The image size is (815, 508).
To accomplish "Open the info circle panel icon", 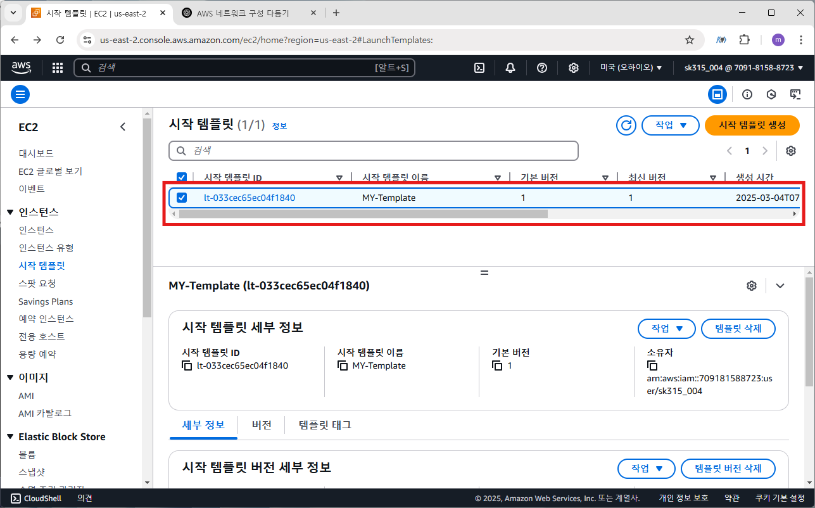I will [747, 95].
